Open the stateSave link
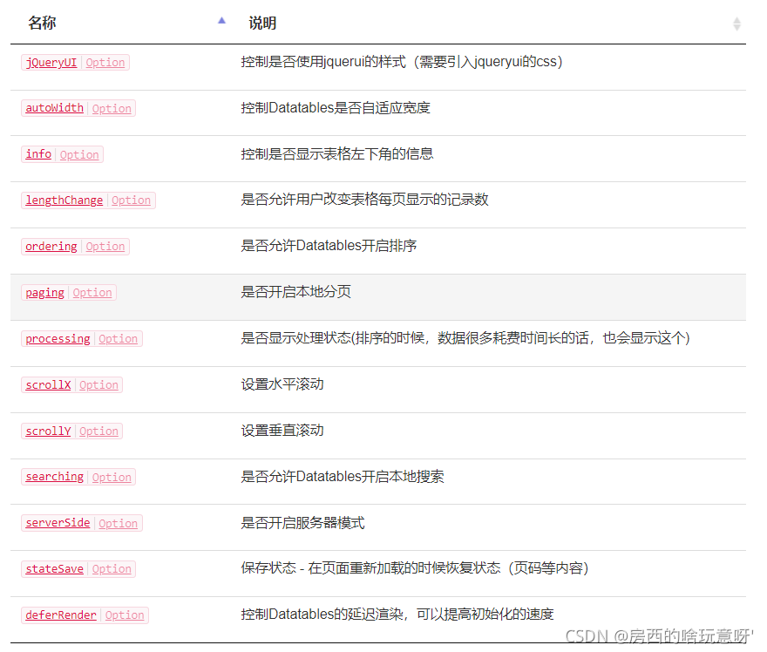 coord(54,569)
